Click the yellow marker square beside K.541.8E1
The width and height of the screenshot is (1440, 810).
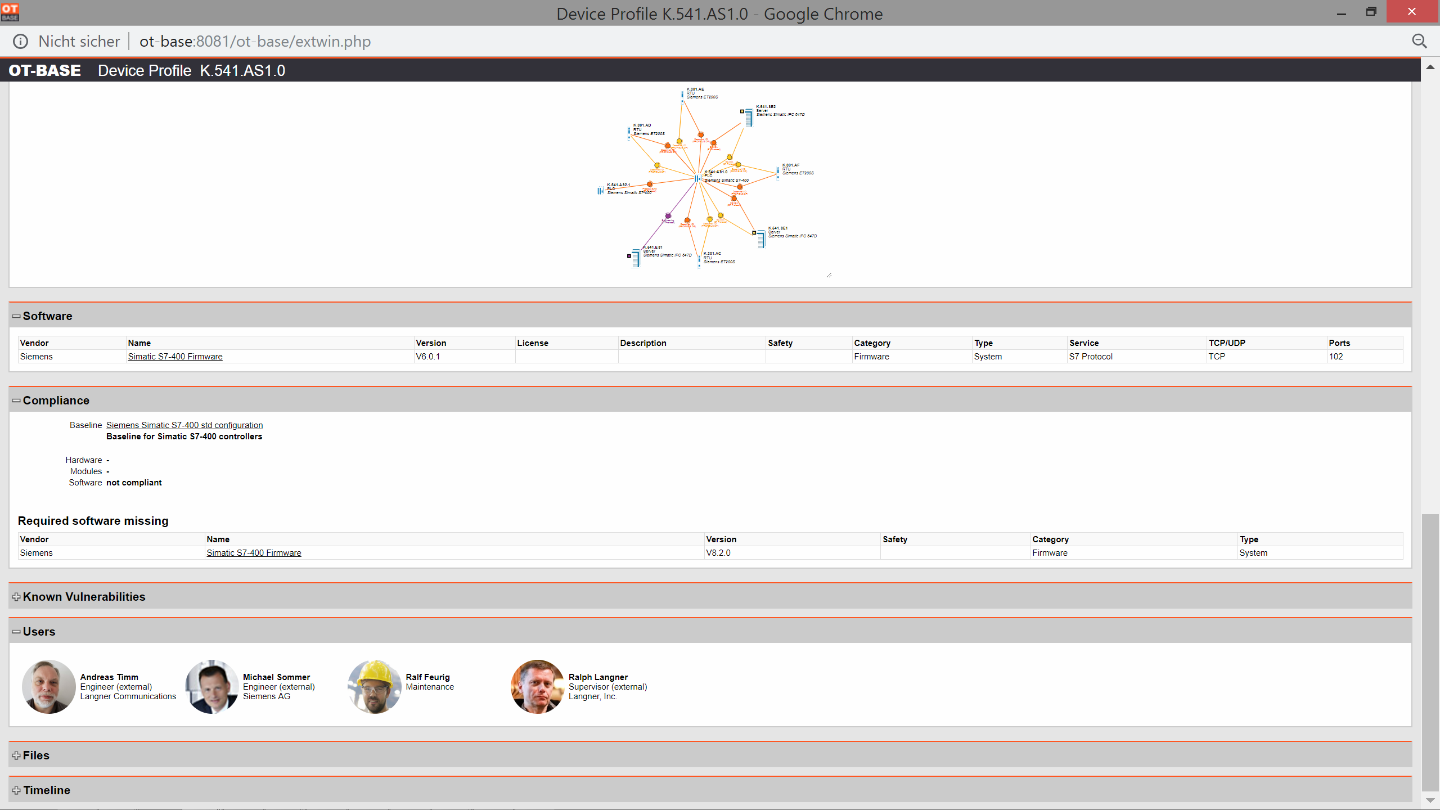click(754, 233)
